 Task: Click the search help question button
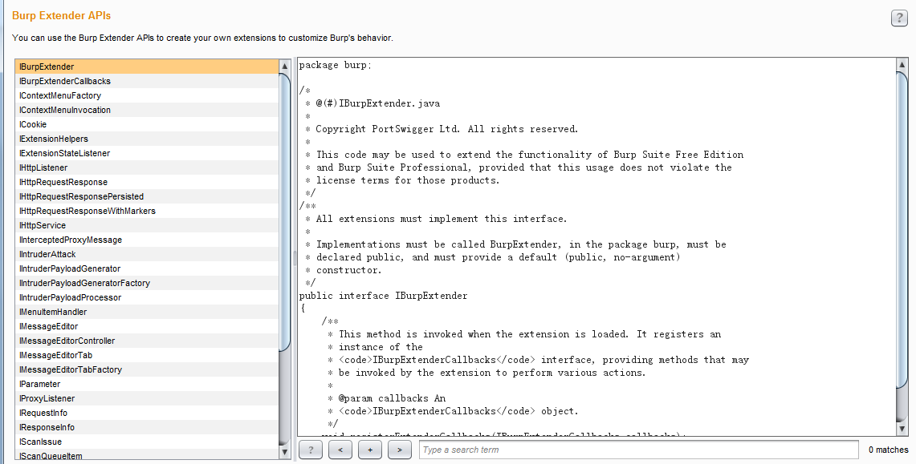pos(311,450)
